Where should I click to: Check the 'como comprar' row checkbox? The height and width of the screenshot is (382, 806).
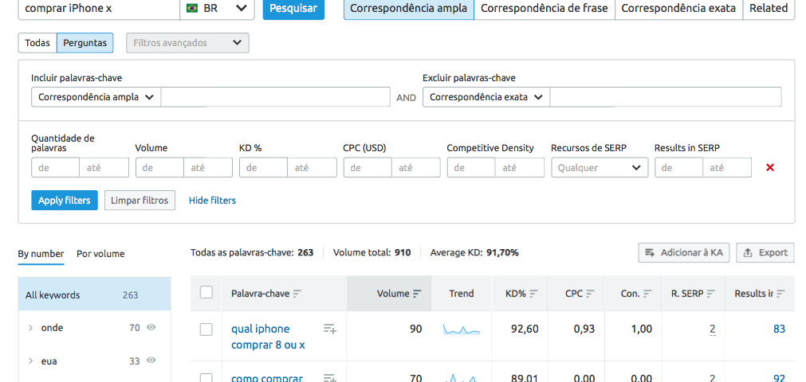tap(206, 378)
